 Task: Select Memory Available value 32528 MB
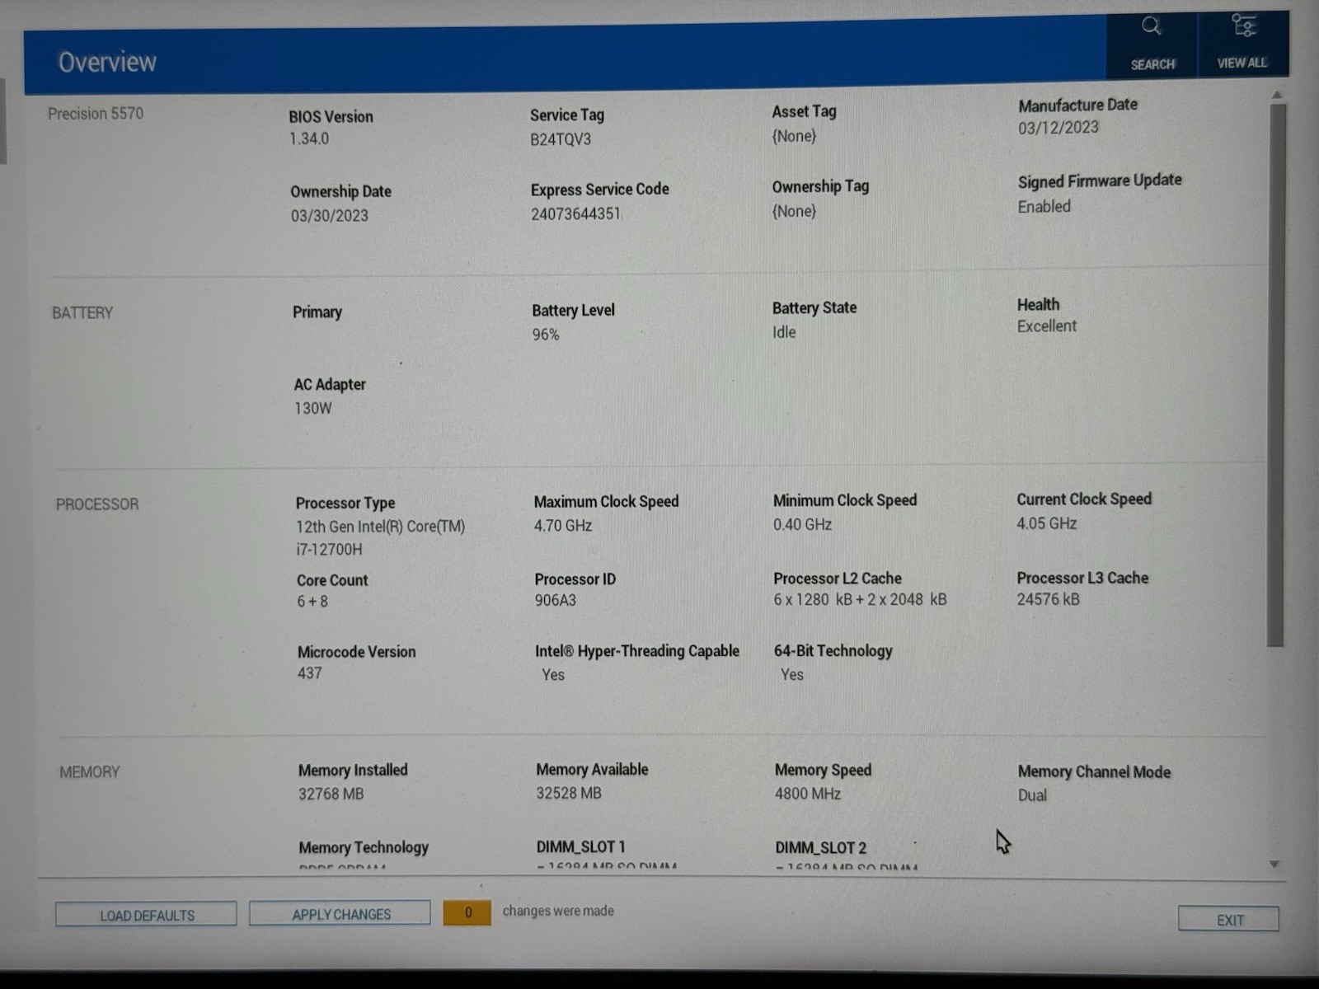569,793
